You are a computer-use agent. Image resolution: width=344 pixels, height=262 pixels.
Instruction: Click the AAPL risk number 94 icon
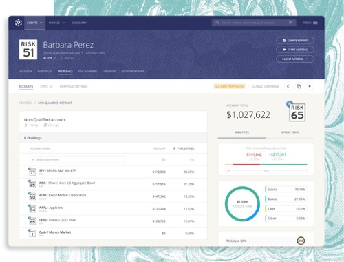(32, 209)
